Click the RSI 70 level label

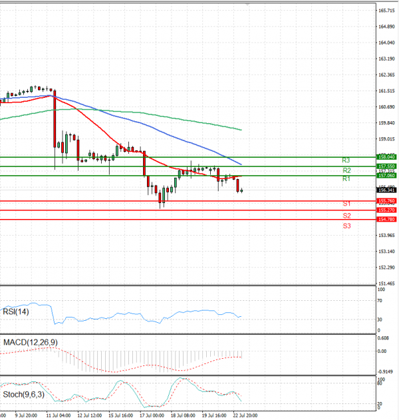380,301
